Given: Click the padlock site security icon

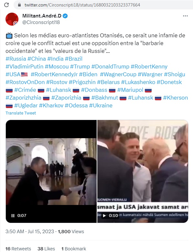Looking at the screenshot, I should (x=19, y=5).
